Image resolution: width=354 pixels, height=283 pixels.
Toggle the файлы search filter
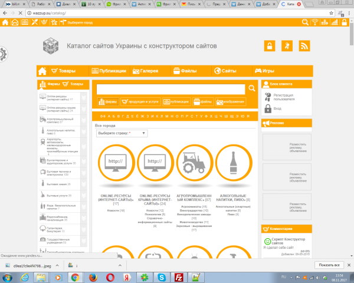(x=203, y=102)
